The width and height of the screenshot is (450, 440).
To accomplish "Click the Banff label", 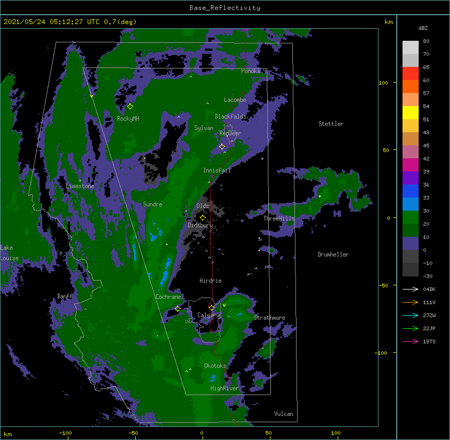I will tap(65, 296).
